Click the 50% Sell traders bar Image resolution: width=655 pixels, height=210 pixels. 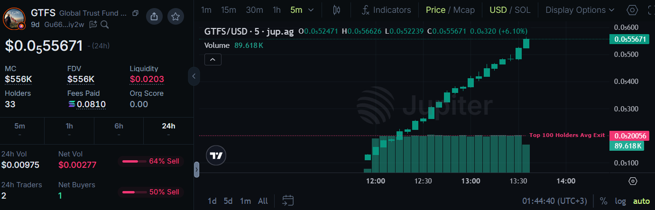[151, 192]
